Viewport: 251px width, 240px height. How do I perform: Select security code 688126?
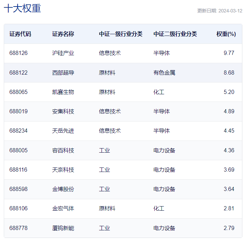pyautogui.click(x=18, y=53)
